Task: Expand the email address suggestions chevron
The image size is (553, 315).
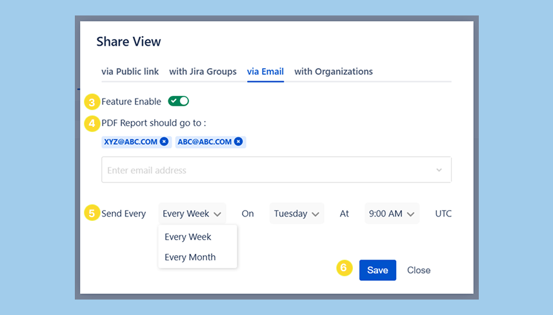Action: coord(439,170)
